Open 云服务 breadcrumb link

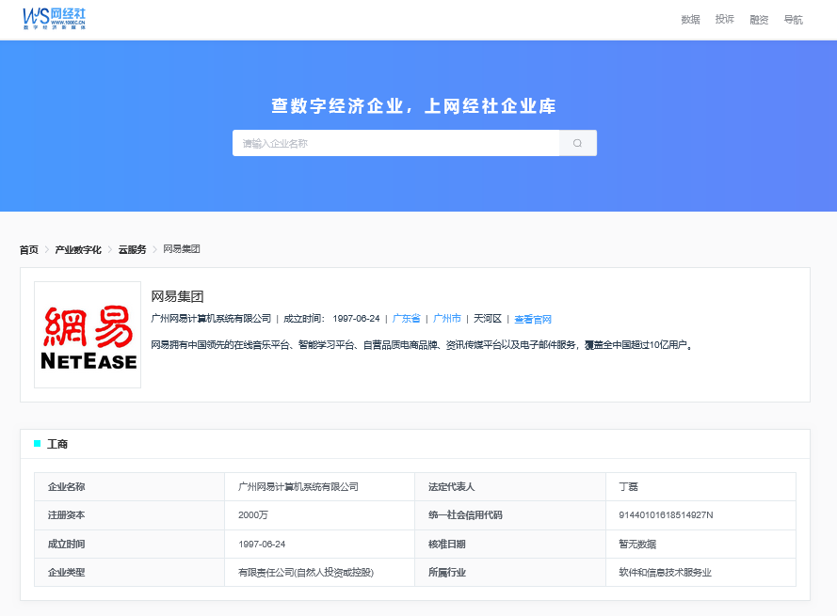pos(132,249)
